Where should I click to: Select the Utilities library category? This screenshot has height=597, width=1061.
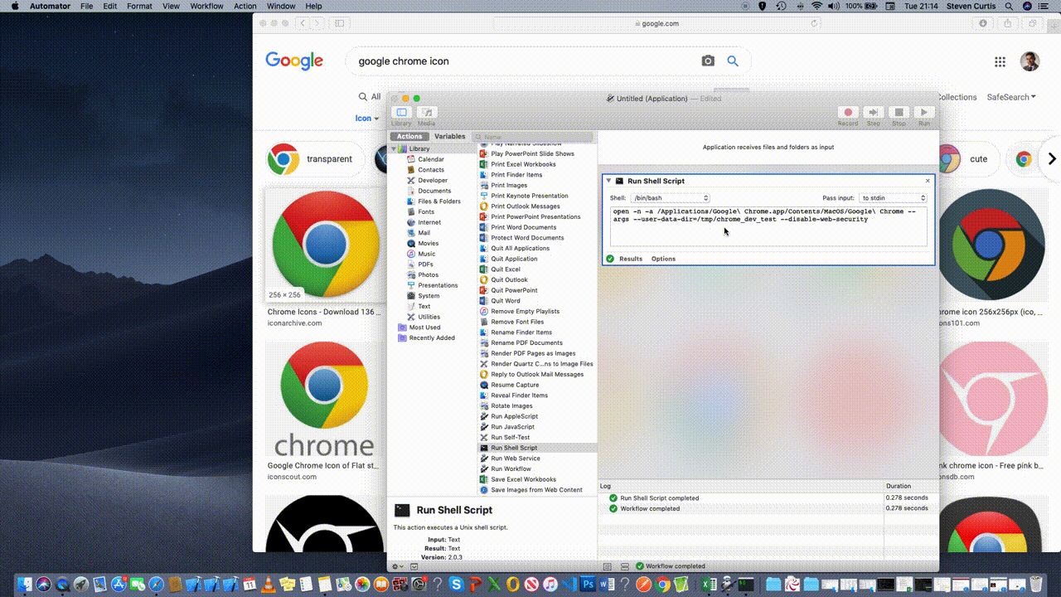click(429, 317)
